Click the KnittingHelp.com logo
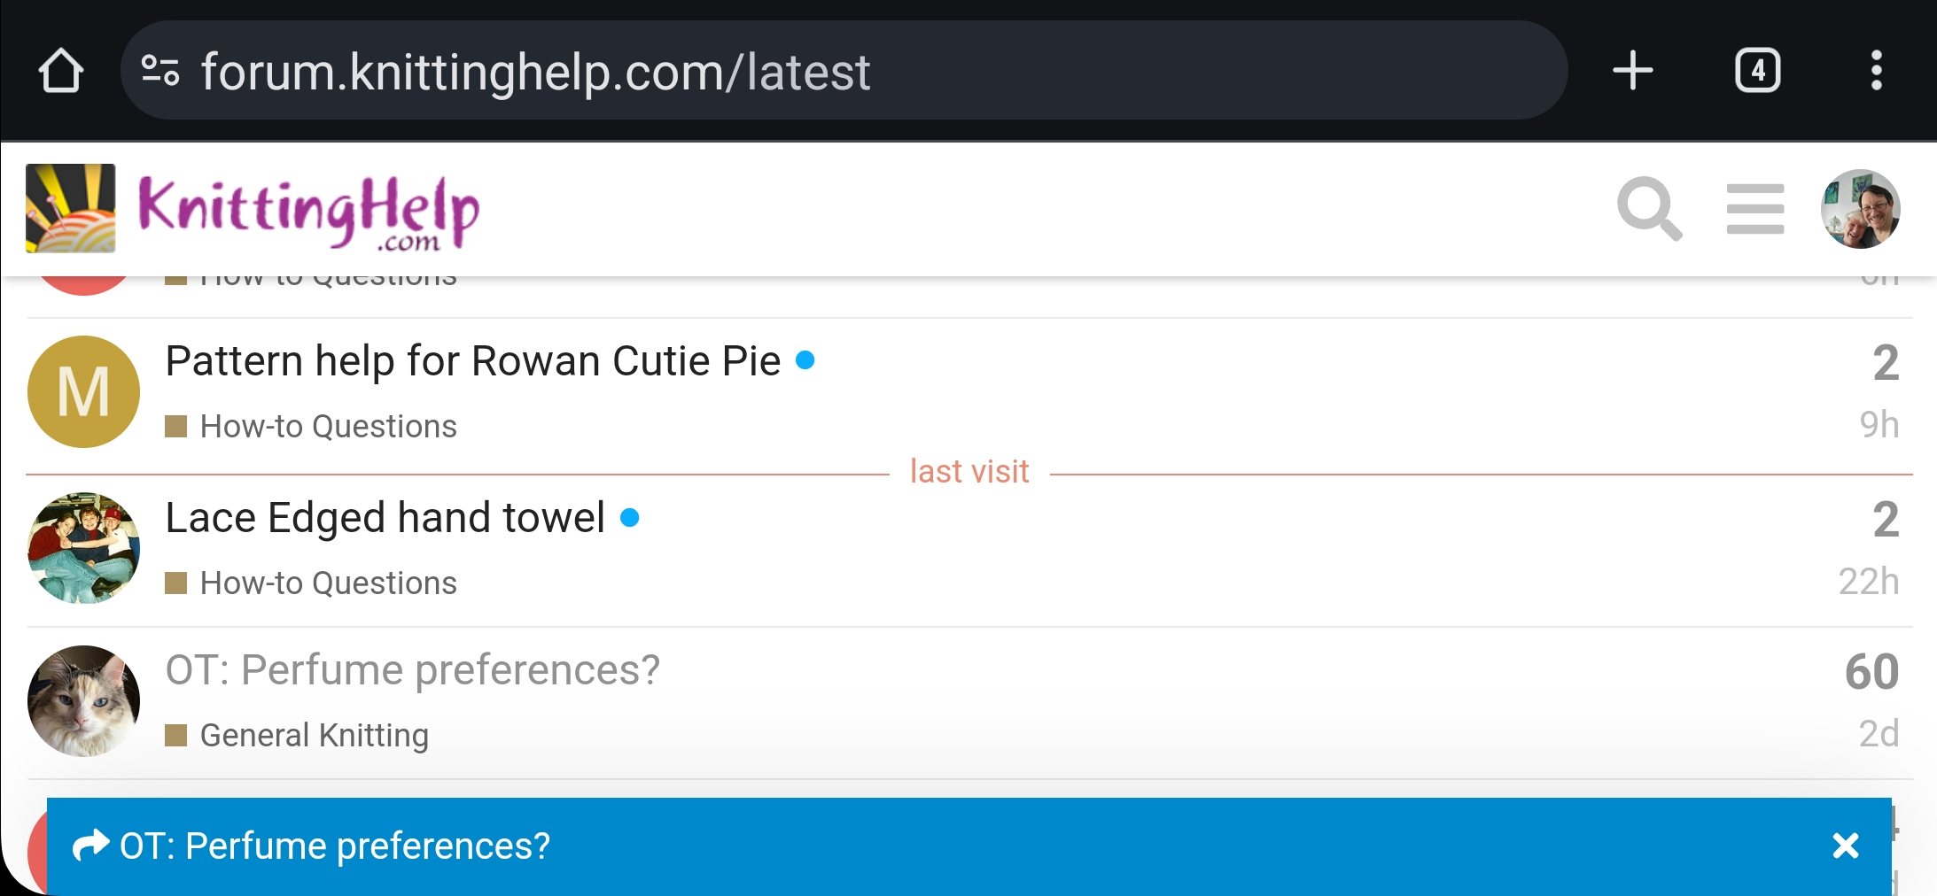The height and width of the screenshot is (896, 1937). 253,209
